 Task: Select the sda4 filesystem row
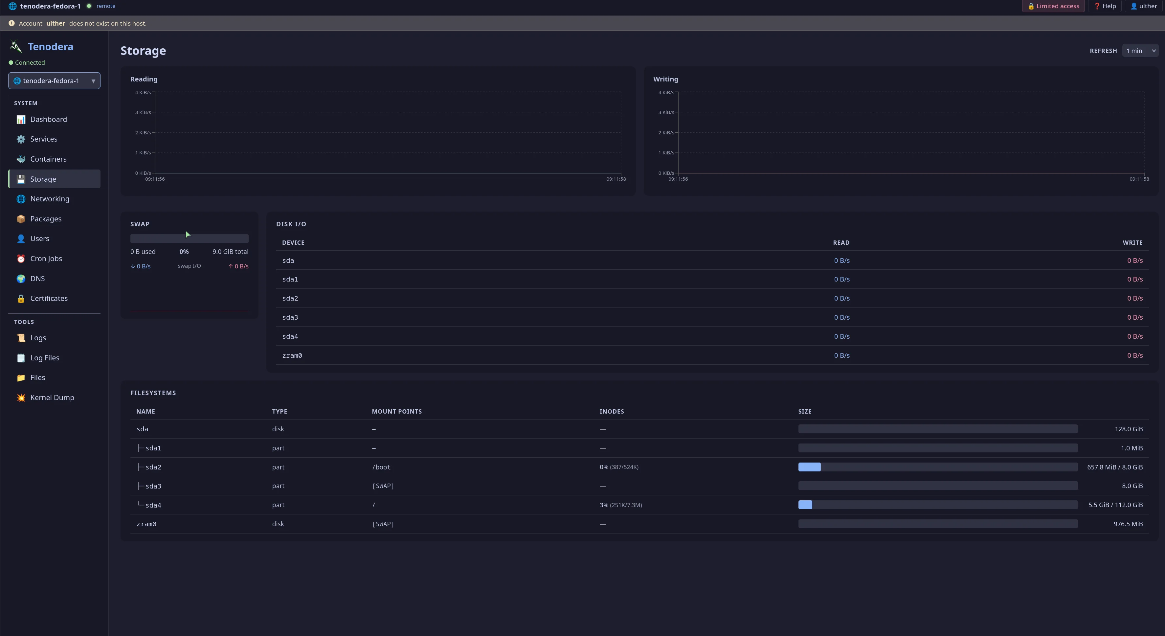(639, 505)
